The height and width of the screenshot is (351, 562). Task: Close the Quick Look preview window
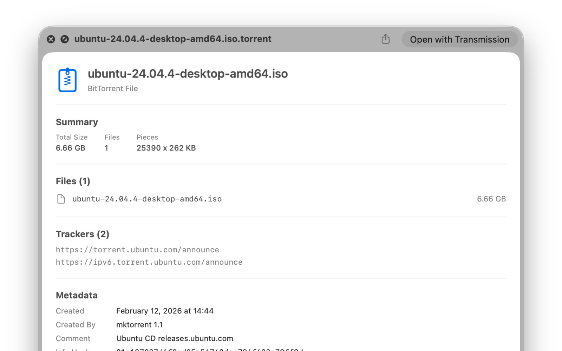pos(51,39)
